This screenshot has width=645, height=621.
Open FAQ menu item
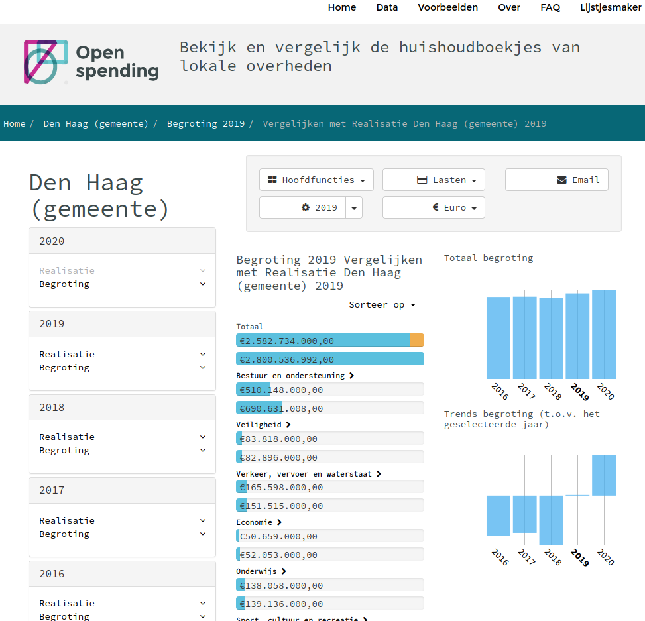pos(550,7)
